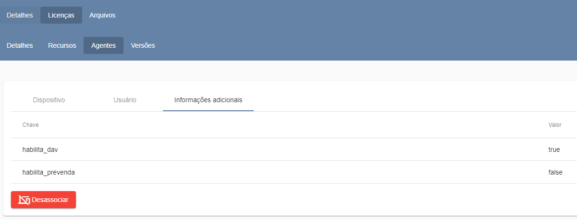Image resolution: width=577 pixels, height=220 pixels.
Task: Click the Desassociar unlink icon
Action: pyautogui.click(x=24, y=200)
